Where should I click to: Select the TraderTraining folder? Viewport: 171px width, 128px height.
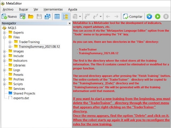(x=29, y=42)
